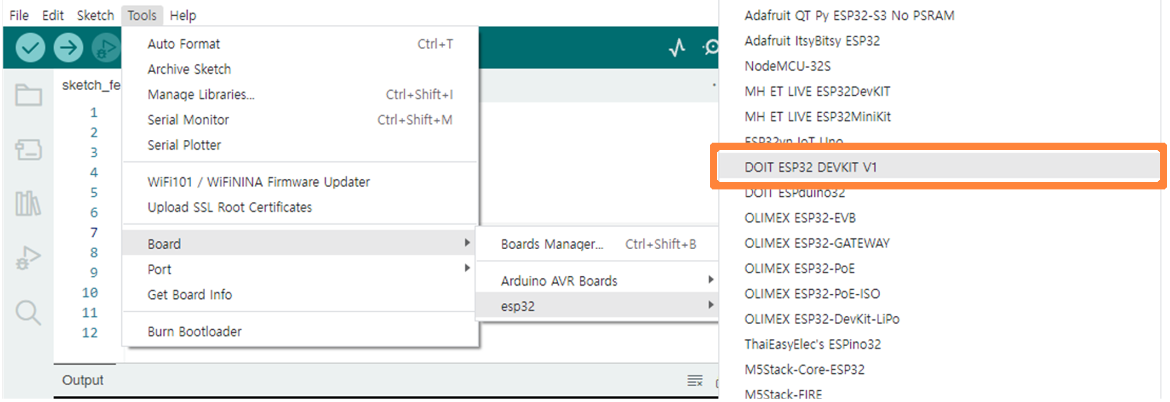Select DOIT ESP32 DEVKIT V1 board
The image size is (1170, 402).
pyautogui.click(x=939, y=167)
